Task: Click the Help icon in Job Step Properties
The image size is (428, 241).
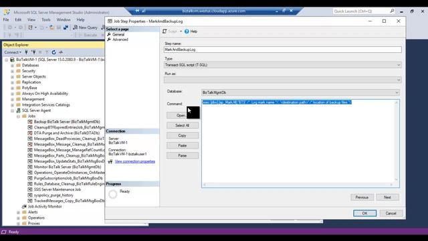Action: click(187, 31)
